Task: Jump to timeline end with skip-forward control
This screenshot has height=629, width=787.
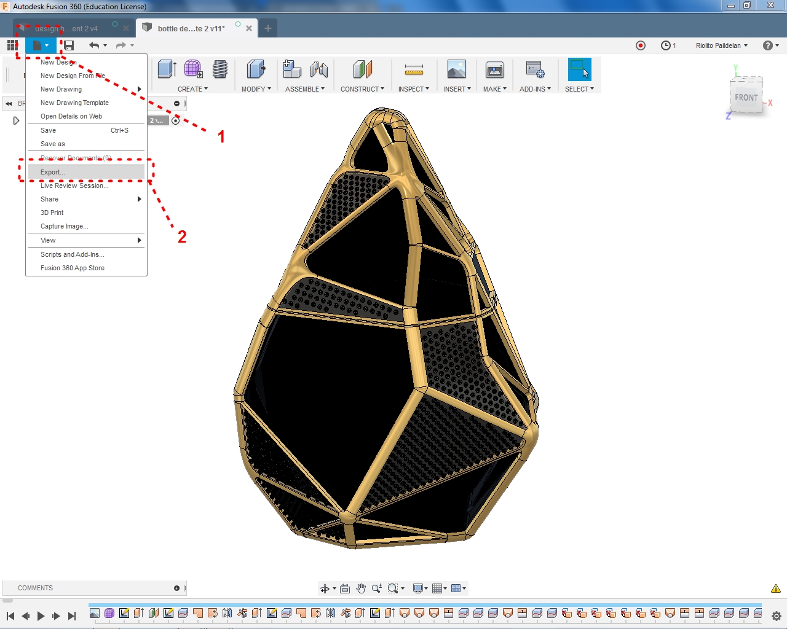Action: pyautogui.click(x=72, y=616)
